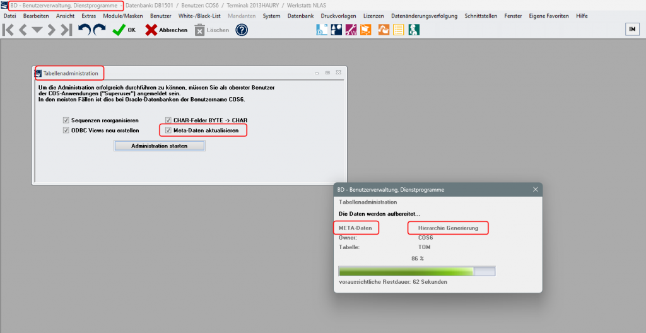Toggle Meta-Daten aktualisieren checkbox
Screen dimensions: 646x333
click(x=168, y=131)
